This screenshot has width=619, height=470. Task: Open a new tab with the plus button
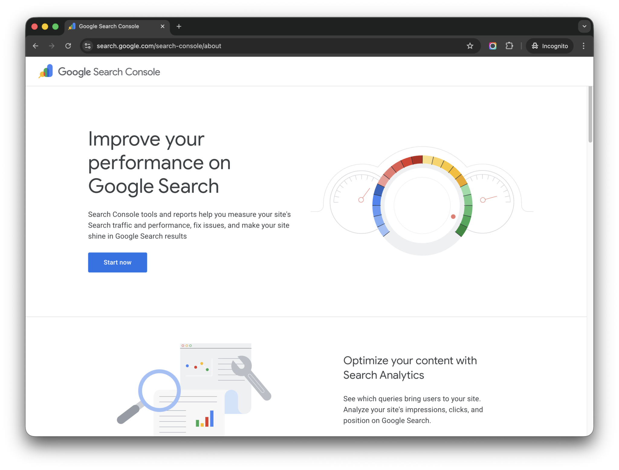(179, 26)
